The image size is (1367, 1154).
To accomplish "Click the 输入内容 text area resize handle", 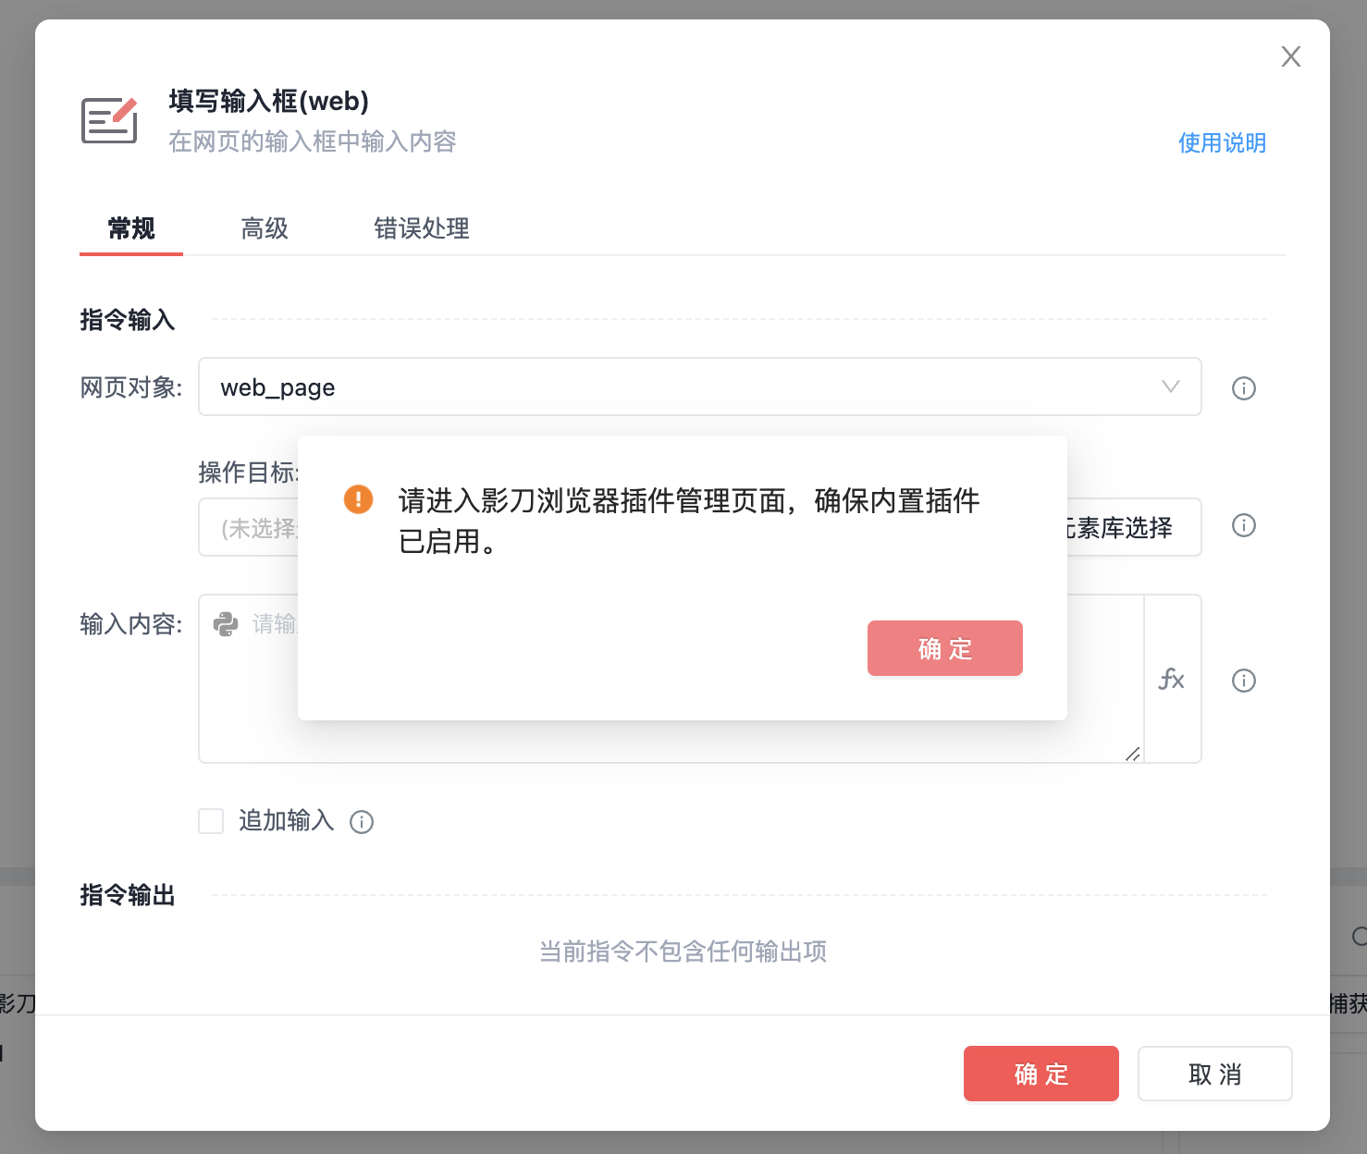I will click(1133, 754).
